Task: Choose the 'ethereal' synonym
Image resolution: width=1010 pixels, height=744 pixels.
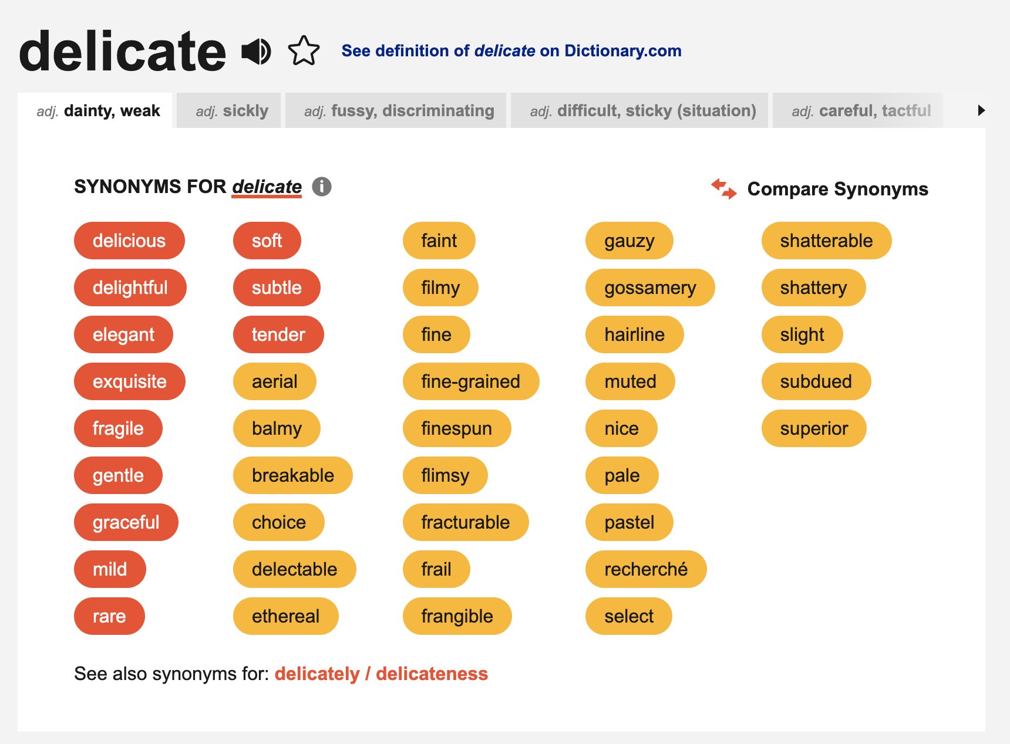Action: pyautogui.click(x=286, y=616)
